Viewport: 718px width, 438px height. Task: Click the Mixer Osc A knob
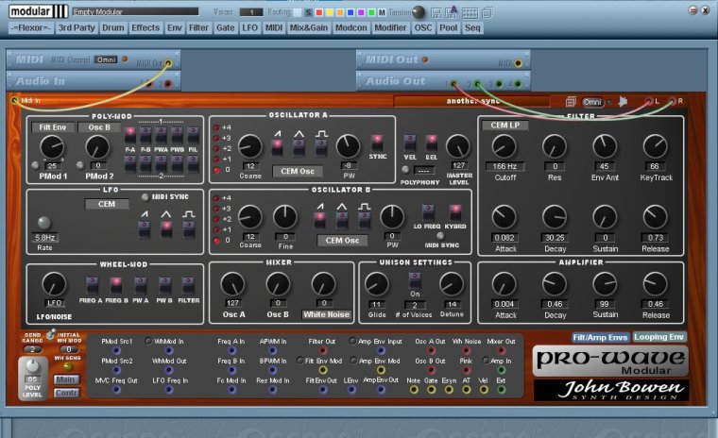click(232, 284)
